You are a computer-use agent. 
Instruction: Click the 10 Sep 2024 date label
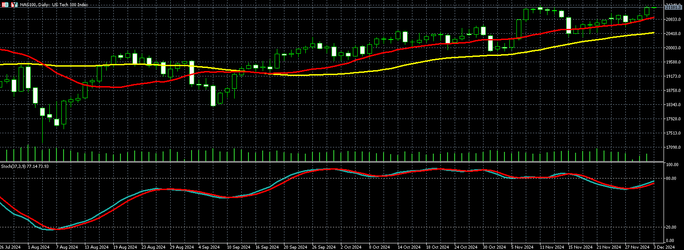239,247
